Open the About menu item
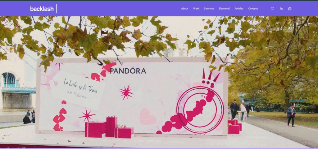Screen dimensions: 318x149 184,9
